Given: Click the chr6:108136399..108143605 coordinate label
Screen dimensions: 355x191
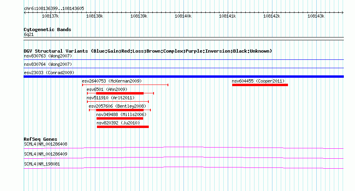Looking at the screenshot, I should [54, 8].
